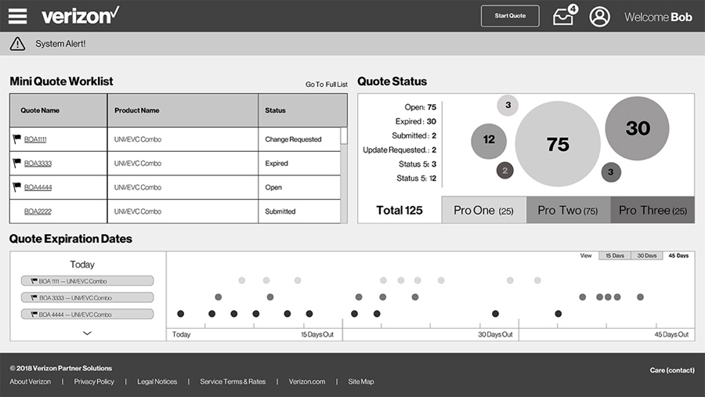The width and height of the screenshot is (705, 397).
Task: Open the inbox with 4 notifications
Action: click(x=565, y=16)
